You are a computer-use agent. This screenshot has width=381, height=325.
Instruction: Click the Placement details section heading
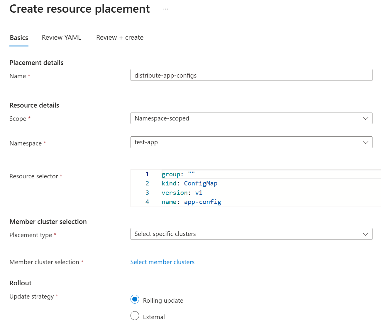click(x=36, y=63)
